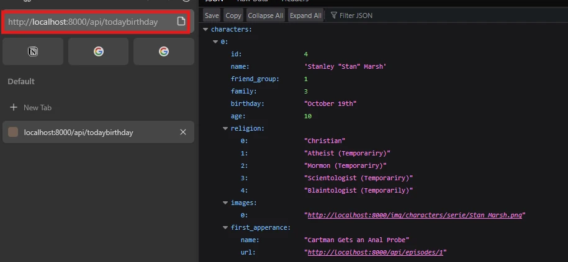Viewport: 568px width, 262px height.
Task: Collapse the characters node arrow
Action: [x=205, y=29]
